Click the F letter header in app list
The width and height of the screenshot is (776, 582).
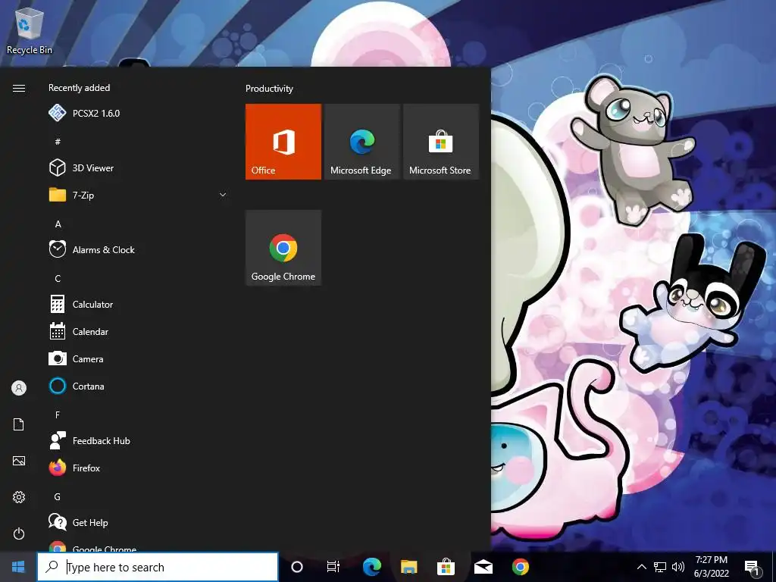58,415
